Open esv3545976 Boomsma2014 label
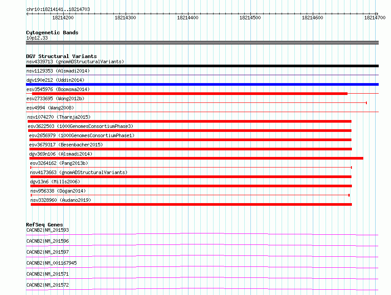The width and height of the screenshot is (391, 295). click(x=58, y=89)
